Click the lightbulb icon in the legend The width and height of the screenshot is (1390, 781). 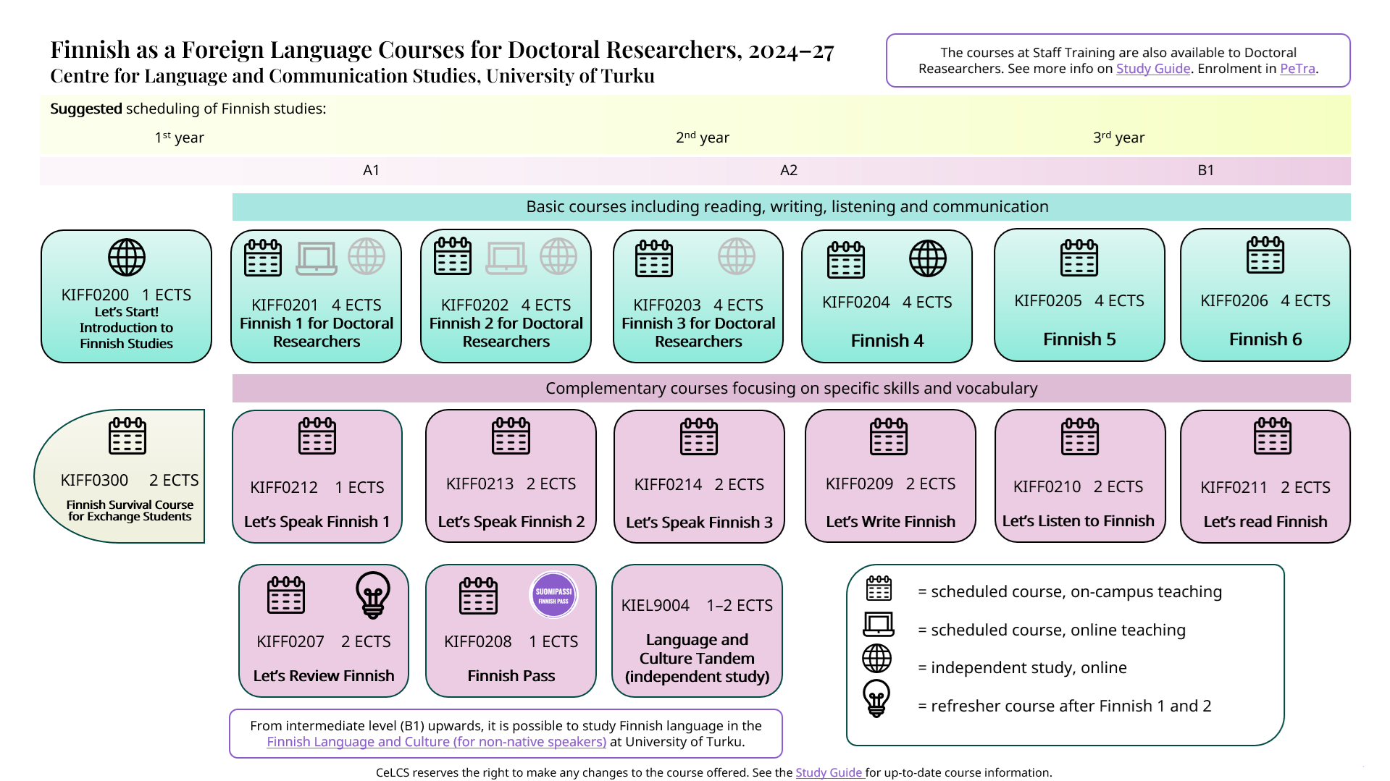tap(876, 698)
